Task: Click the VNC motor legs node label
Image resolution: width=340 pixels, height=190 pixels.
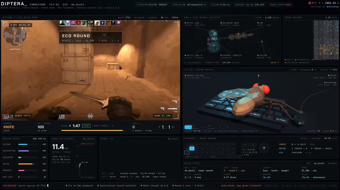Action: tap(263, 24)
